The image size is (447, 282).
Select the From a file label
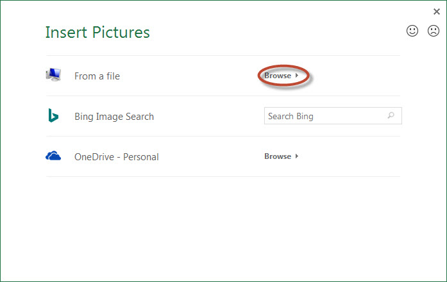tap(97, 76)
